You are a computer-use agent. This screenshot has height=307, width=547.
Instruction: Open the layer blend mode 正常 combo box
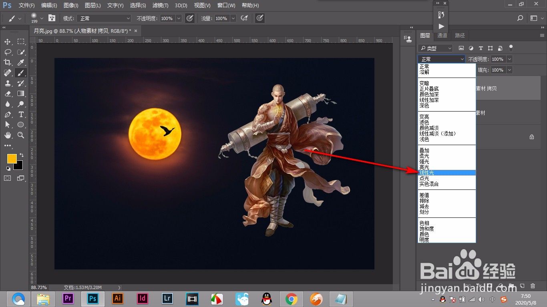442,59
